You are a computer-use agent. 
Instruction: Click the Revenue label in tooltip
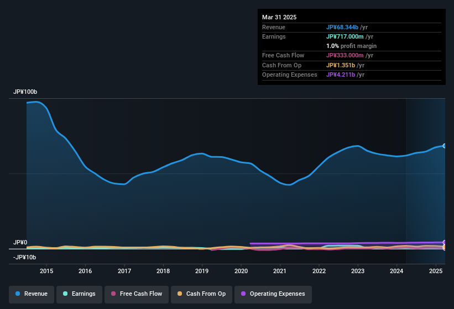(274, 27)
